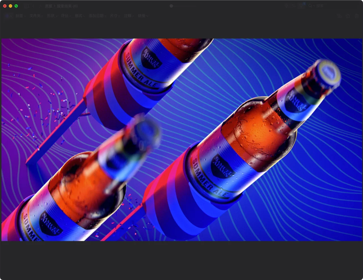This screenshot has width=363, height=280.
Task: Open the color filter dropdown
Action: point(9,16)
